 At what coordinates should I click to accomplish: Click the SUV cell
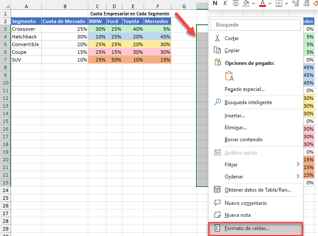pos(26,60)
